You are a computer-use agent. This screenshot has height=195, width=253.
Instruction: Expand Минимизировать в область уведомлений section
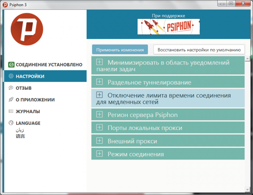99,62
